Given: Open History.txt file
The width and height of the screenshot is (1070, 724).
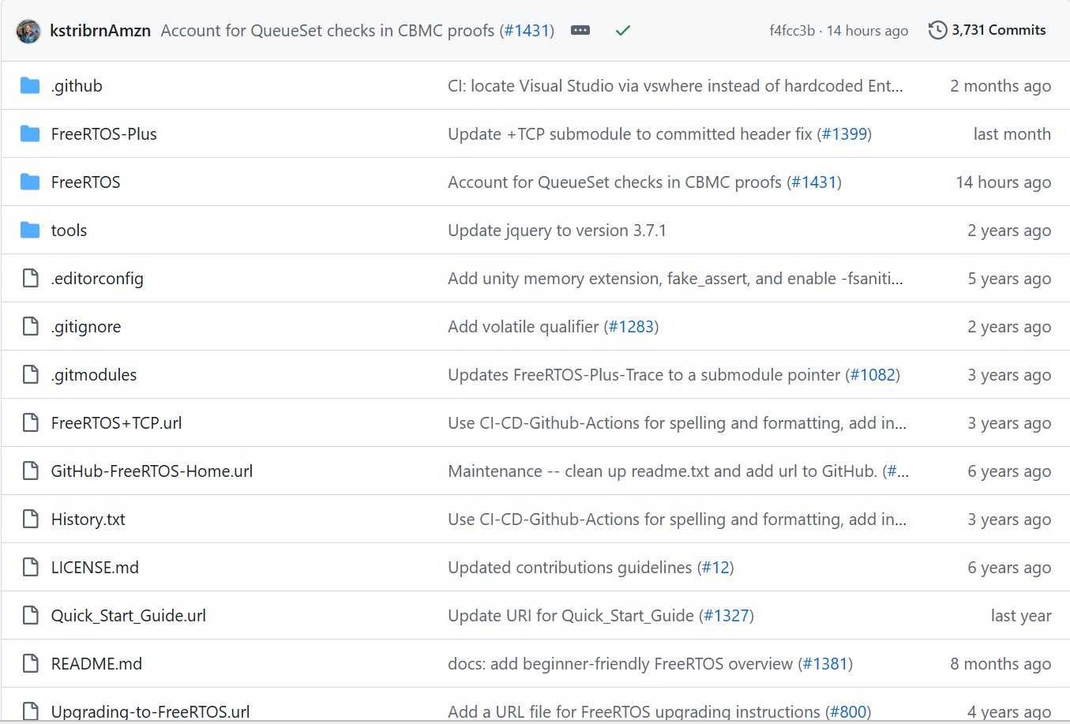Looking at the screenshot, I should tap(88, 520).
